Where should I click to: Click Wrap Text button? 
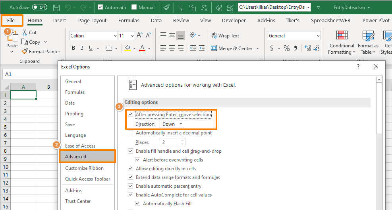(x=225, y=35)
